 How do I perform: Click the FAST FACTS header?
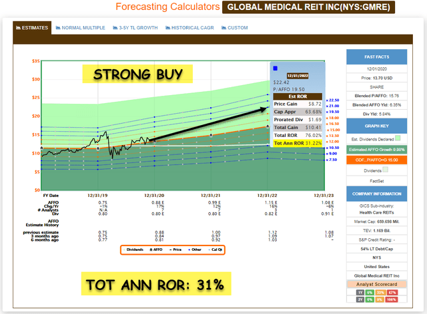click(x=376, y=57)
